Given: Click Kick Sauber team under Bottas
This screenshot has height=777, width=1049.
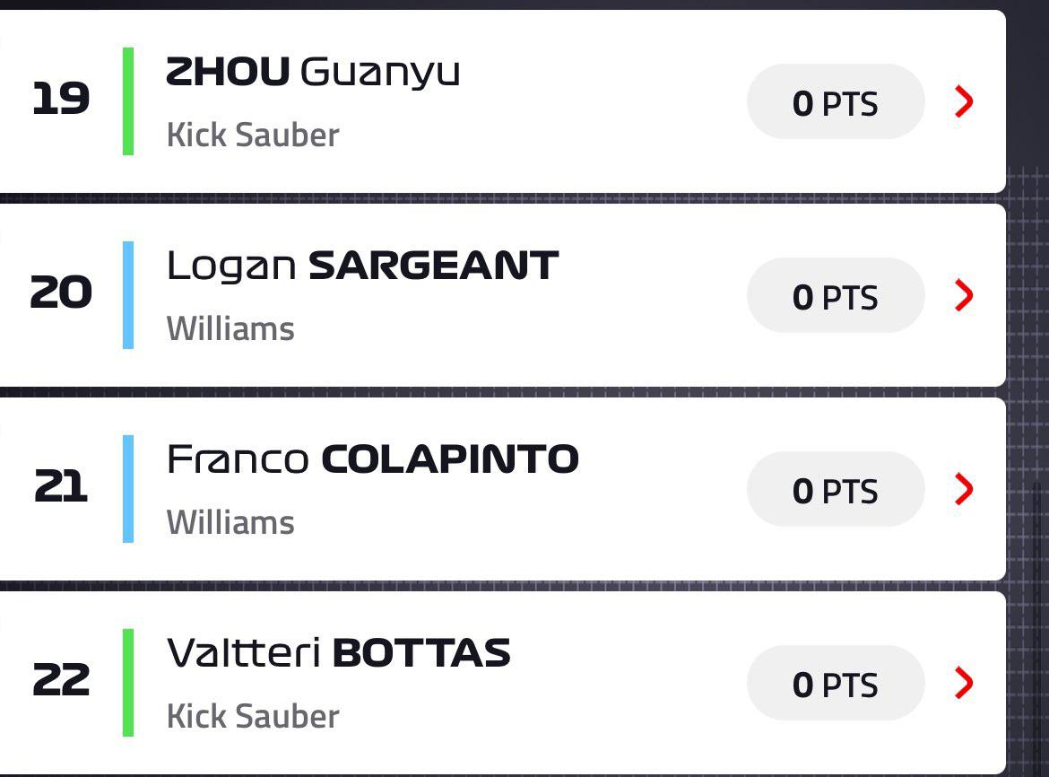Looking at the screenshot, I should (253, 716).
